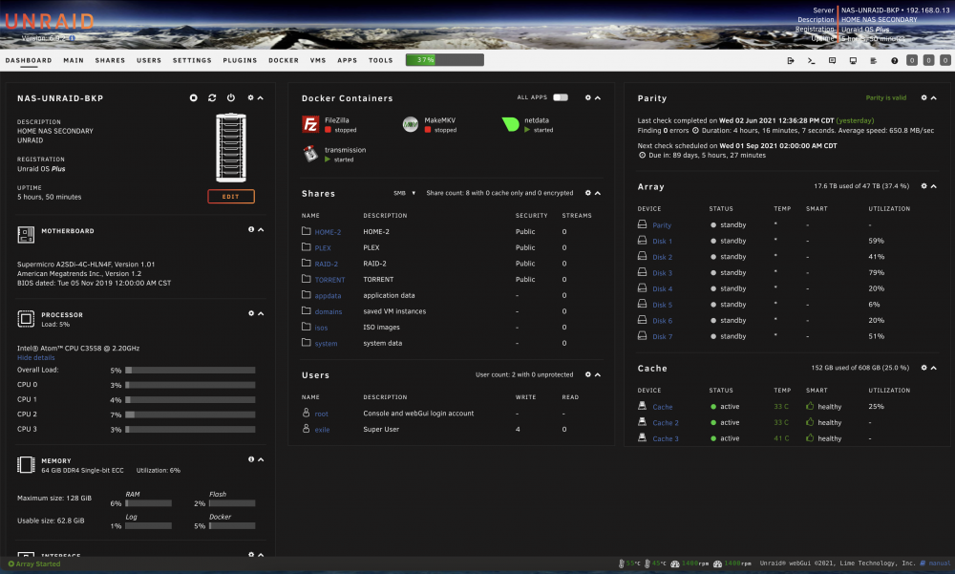Stop the array using the stop icon

tap(194, 98)
